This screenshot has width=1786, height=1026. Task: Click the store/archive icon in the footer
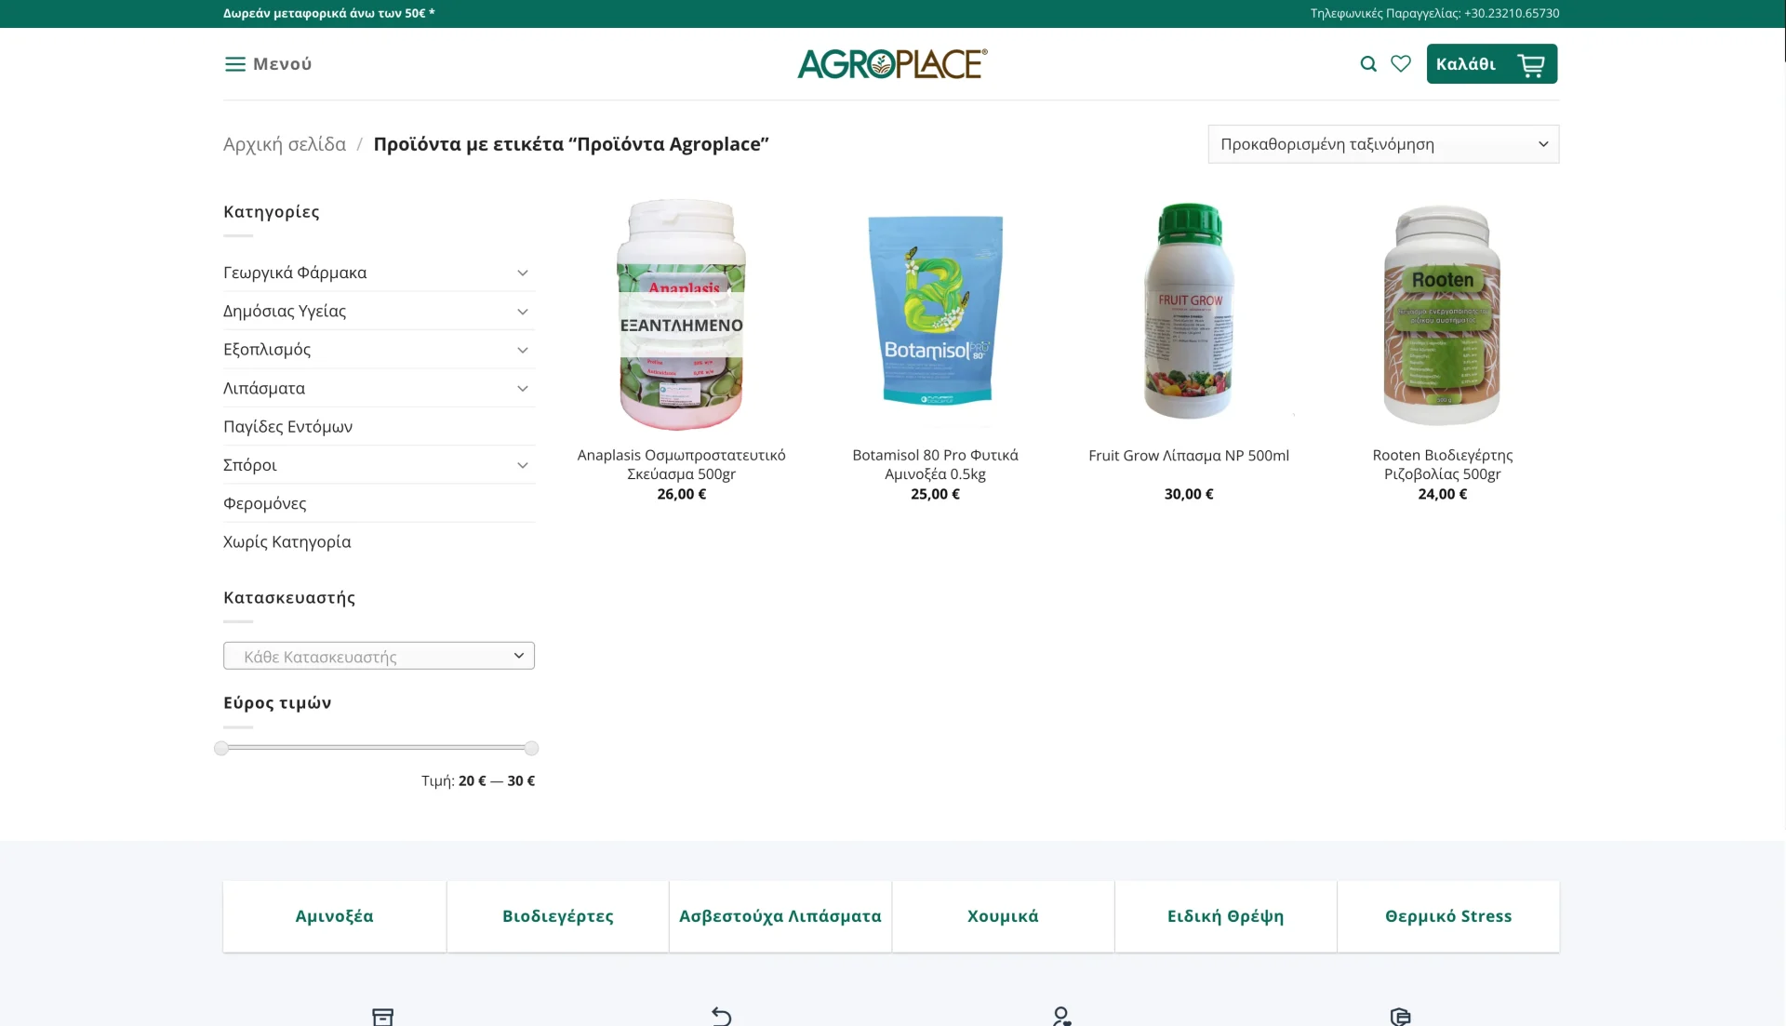tap(383, 1016)
